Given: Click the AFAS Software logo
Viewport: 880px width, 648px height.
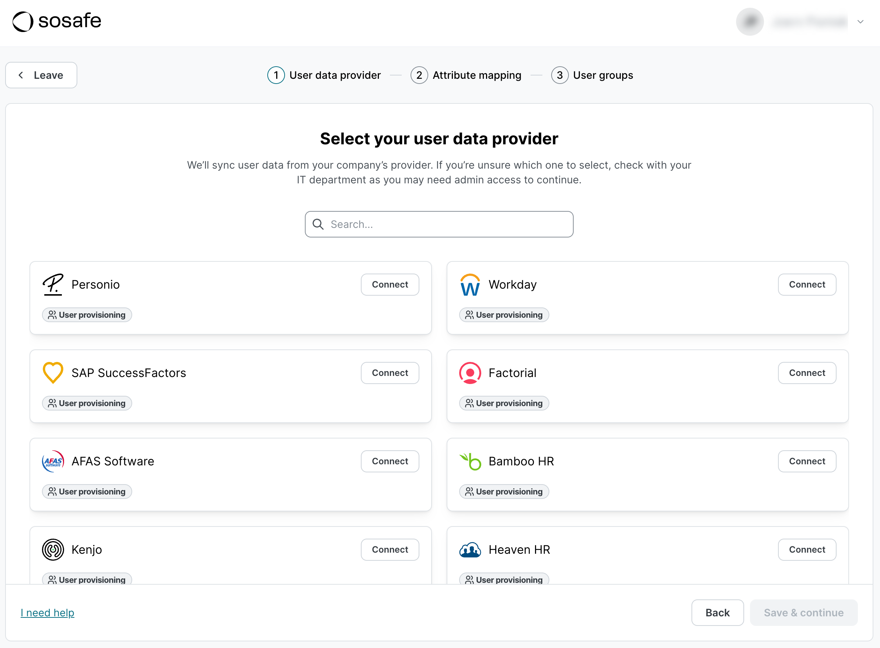Looking at the screenshot, I should coord(53,461).
